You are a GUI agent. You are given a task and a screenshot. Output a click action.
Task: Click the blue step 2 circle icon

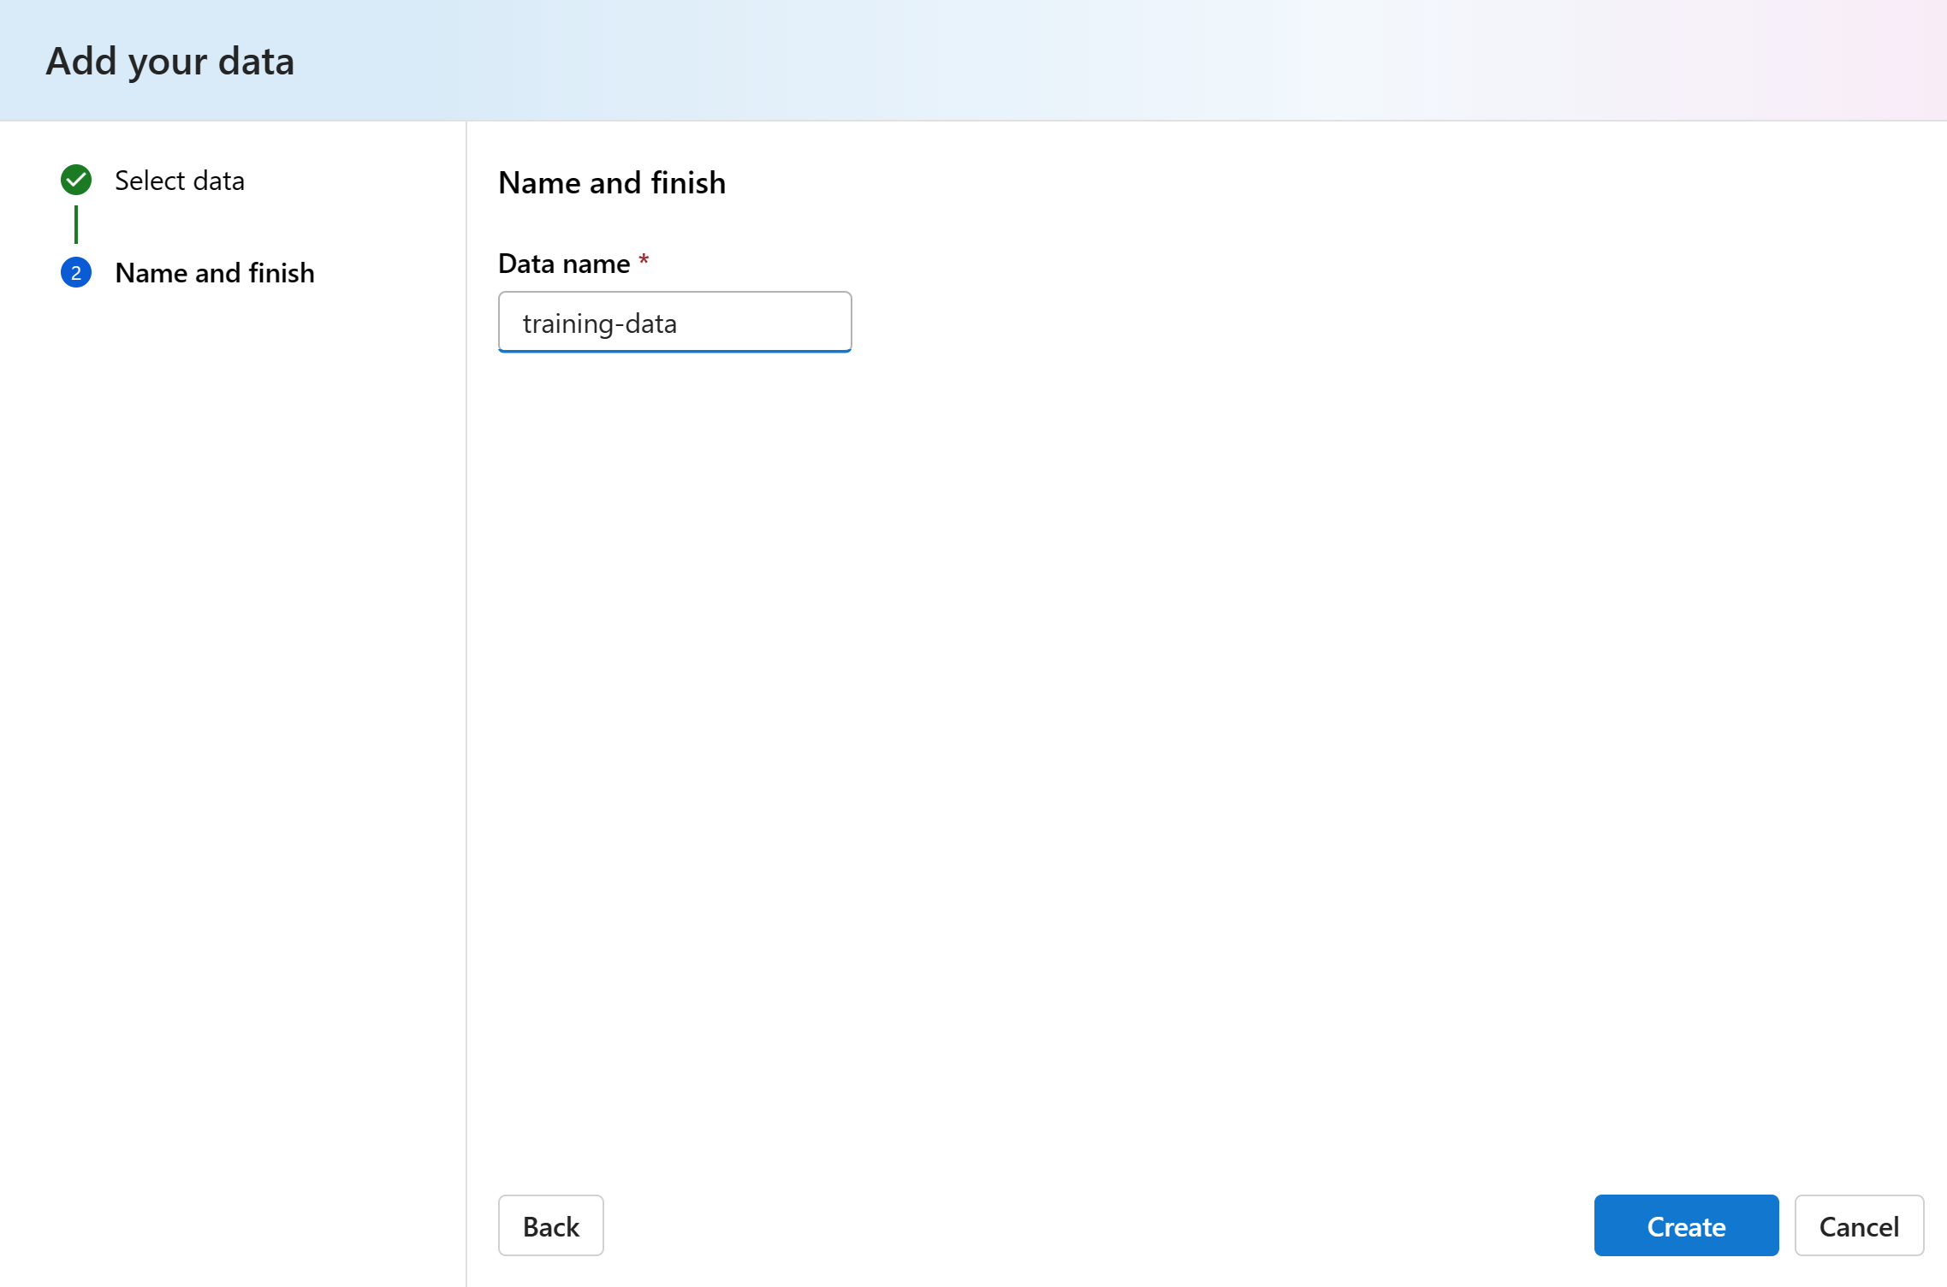coord(76,273)
